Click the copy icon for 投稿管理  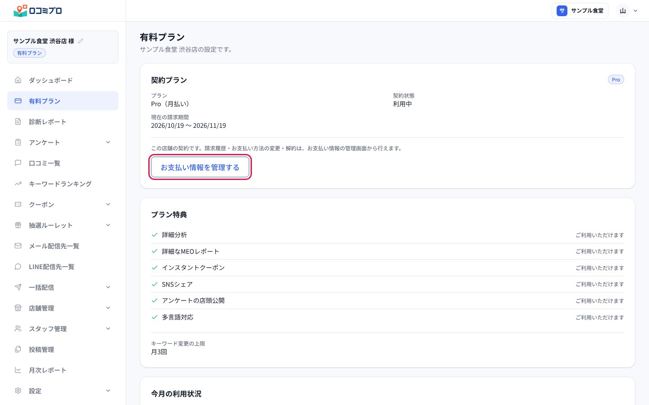(18, 349)
